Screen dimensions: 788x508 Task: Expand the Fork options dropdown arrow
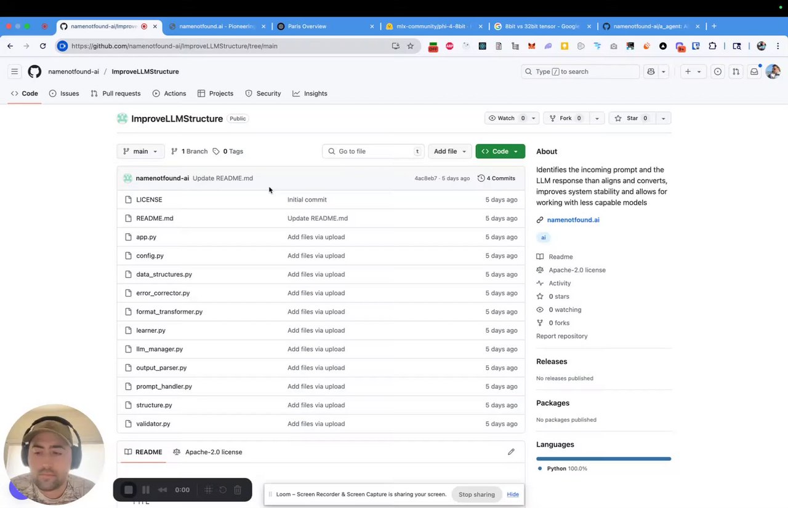597,118
